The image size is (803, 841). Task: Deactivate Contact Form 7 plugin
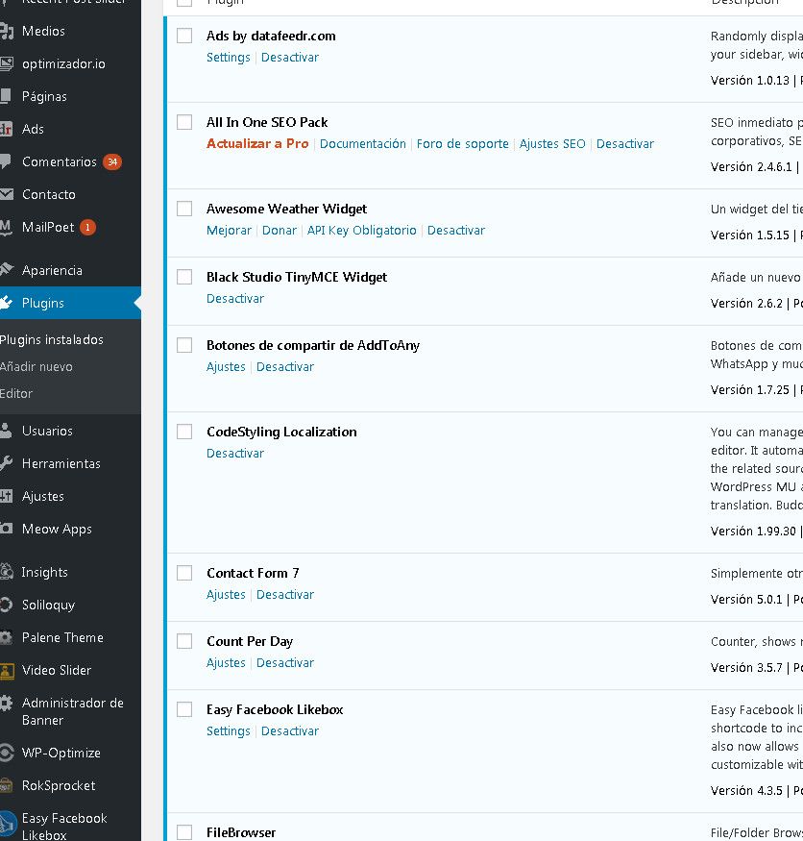click(285, 595)
